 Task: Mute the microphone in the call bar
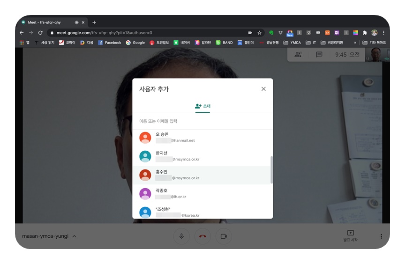pyautogui.click(x=181, y=236)
